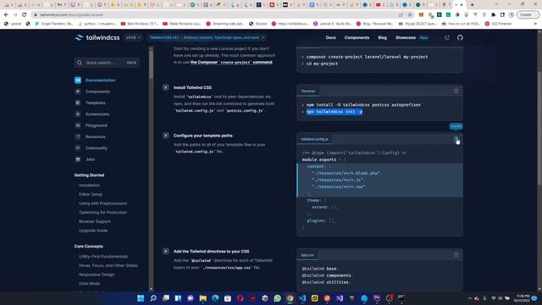This screenshot has width=542, height=305.
Task: Select the Terminal tab in code block
Action: coord(308,91)
